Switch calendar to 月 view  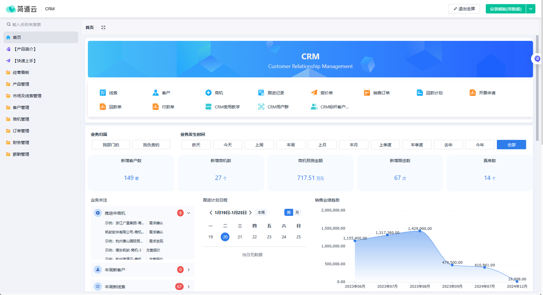click(297, 213)
